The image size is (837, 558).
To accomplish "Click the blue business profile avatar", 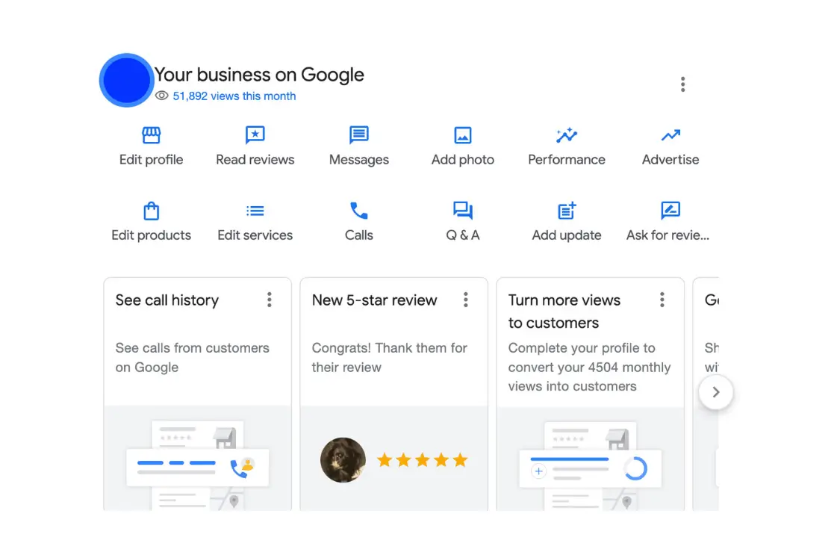I will [127, 81].
